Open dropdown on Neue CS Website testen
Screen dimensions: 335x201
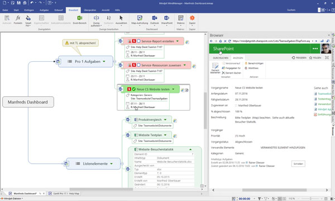tap(173, 89)
